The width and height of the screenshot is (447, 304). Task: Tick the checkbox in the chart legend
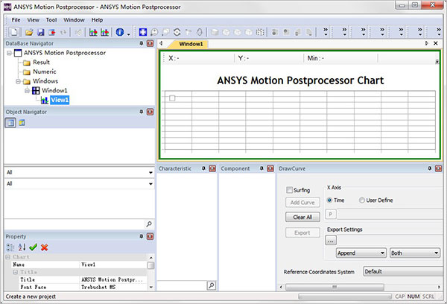(172, 98)
